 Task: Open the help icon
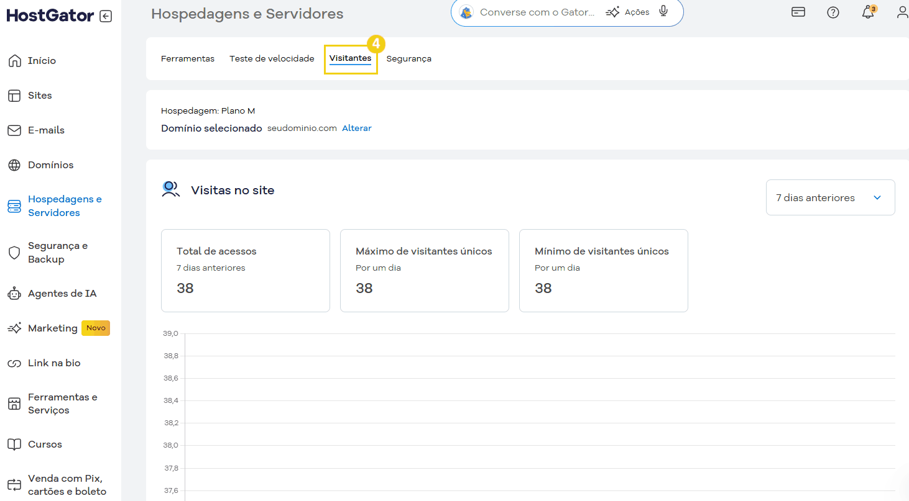point(833,12)
